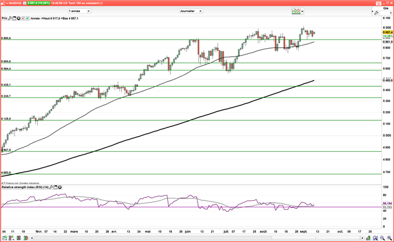Click the sept. date label on time axis
This screenshot has width=394, height=242.
click(x=304, y=232)
